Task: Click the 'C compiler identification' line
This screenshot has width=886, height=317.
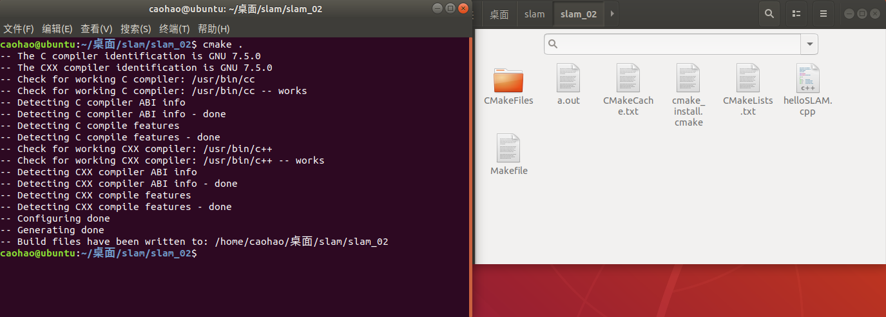Action: (x=131, y=56)
